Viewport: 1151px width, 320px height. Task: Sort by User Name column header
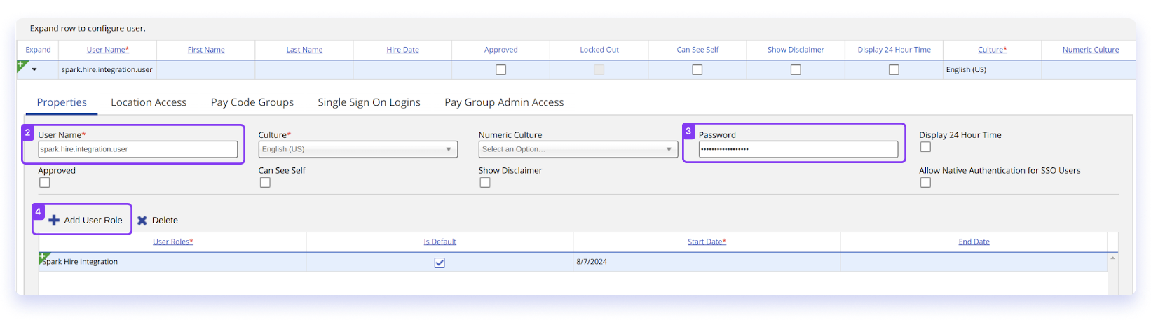click(108, 50)
